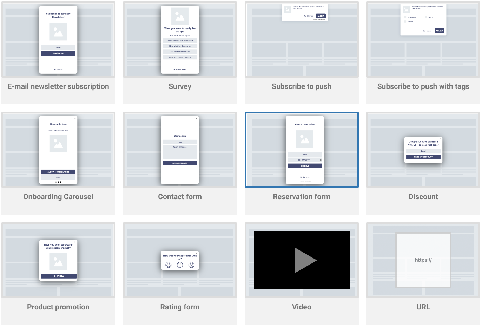Screen dimensions: 482x326
Task: Click the X close icon in Rating form preview
Action: click(197, 253)
